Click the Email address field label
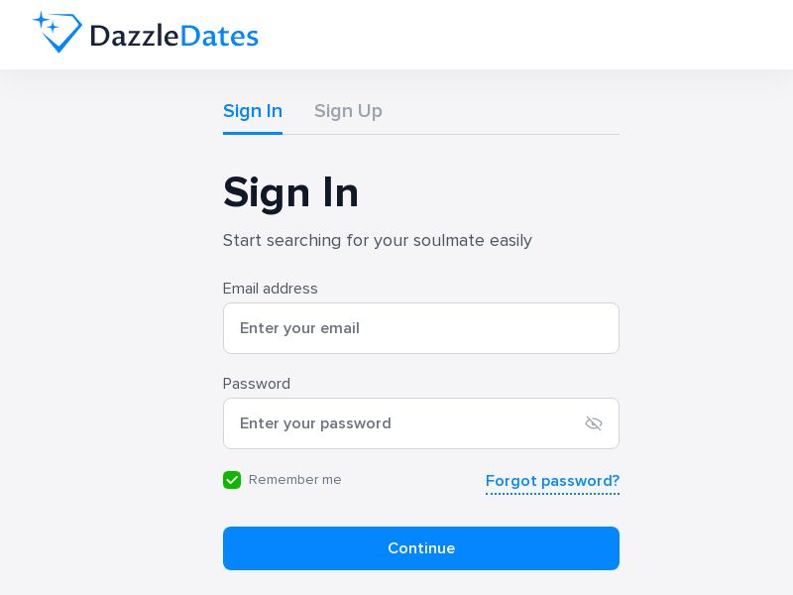The height and width of the screenshot is (595, 793). click(x=270, y=289)
